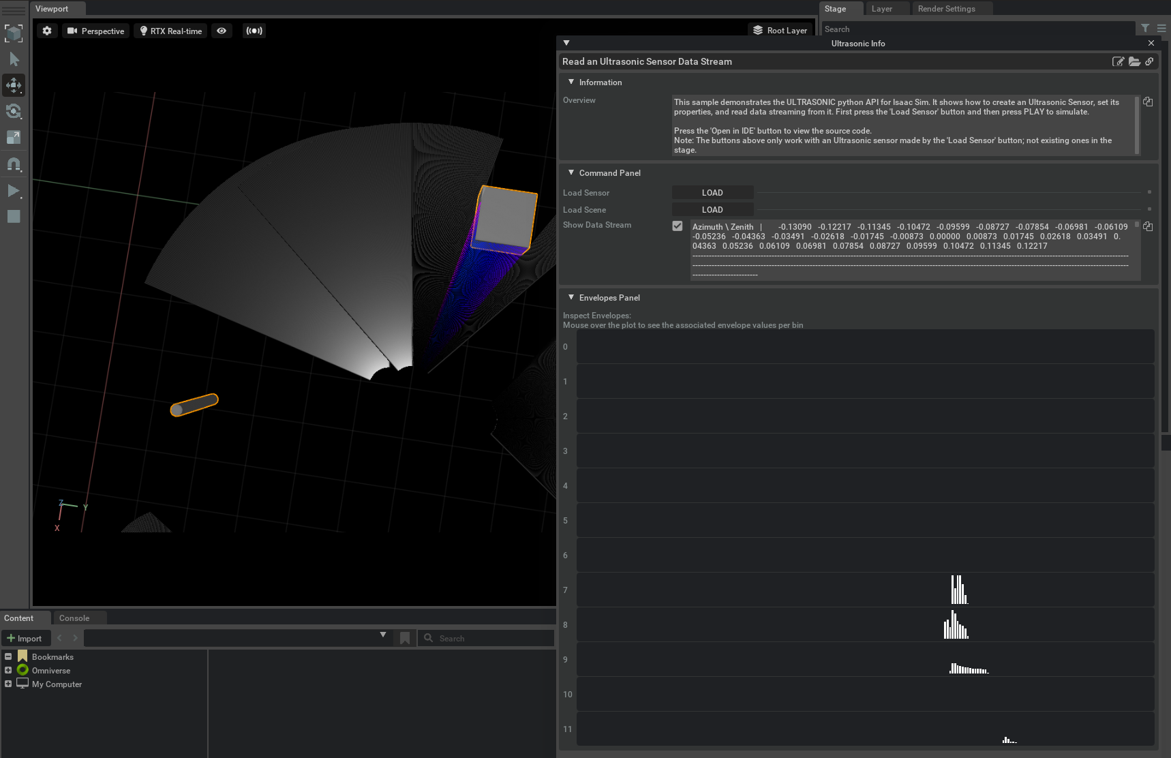1171x758 pixels.
Task: Open the Stage options hamburger menu
Action: 1161,29
